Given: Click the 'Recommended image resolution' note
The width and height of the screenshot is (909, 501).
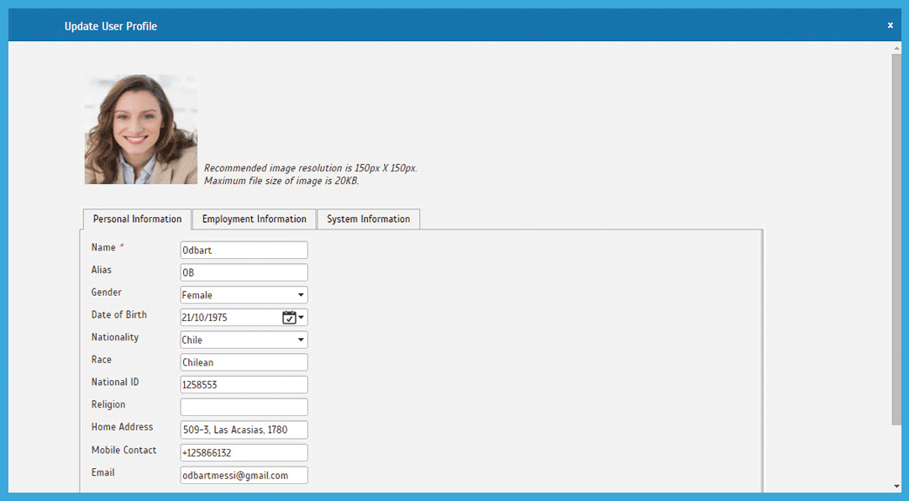Looking at the screenshot, I should [x=310, y=168].
